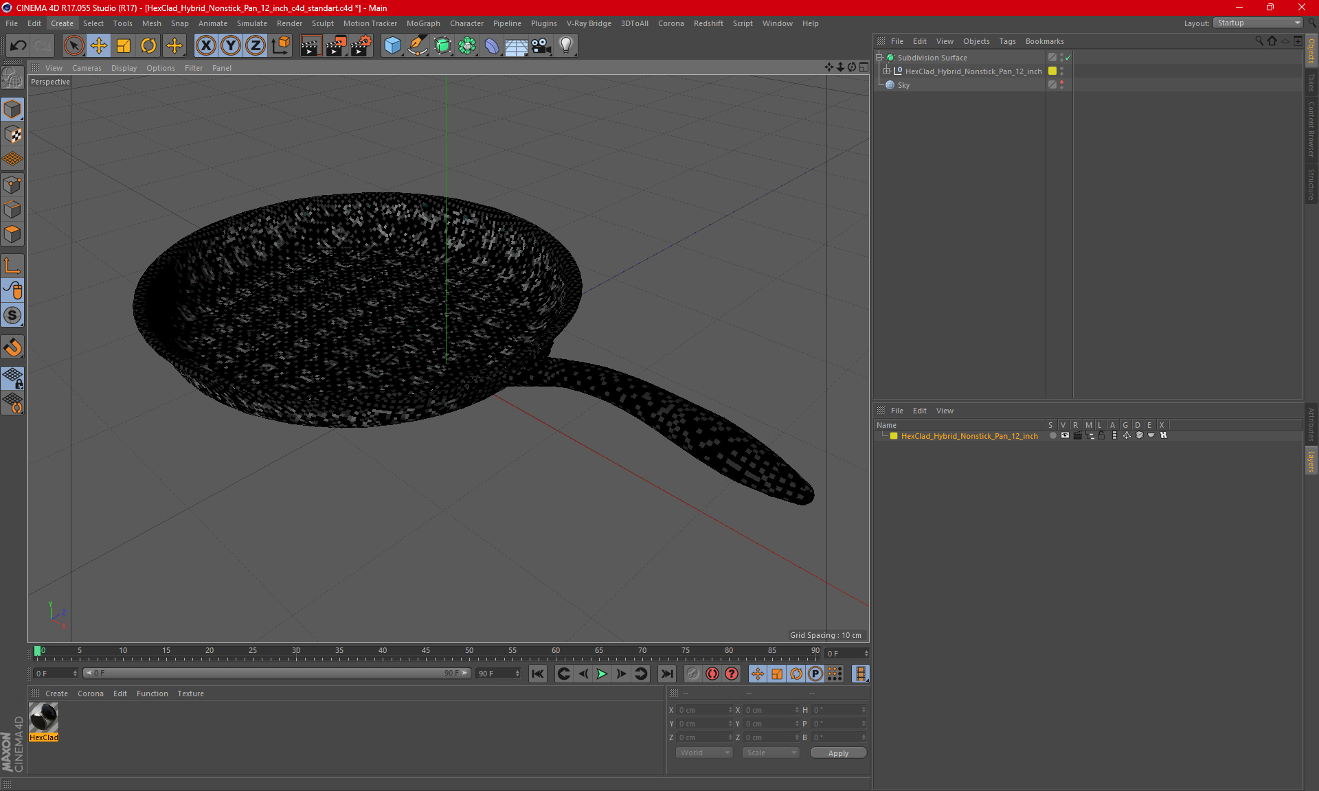Add Subdivision Surface generator icon

(x=442, y=46)
